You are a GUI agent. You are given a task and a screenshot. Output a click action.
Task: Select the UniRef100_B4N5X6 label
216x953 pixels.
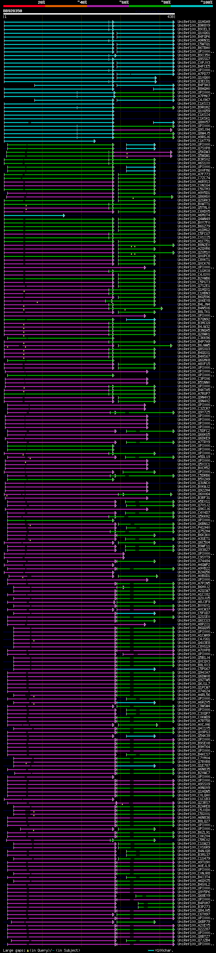[193, 308]
